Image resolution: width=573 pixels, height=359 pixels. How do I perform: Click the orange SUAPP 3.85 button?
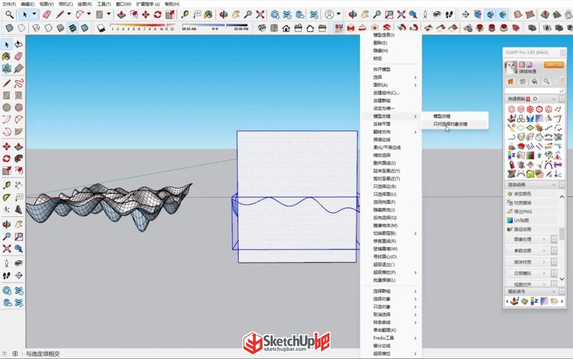click(x=554, y=65)
